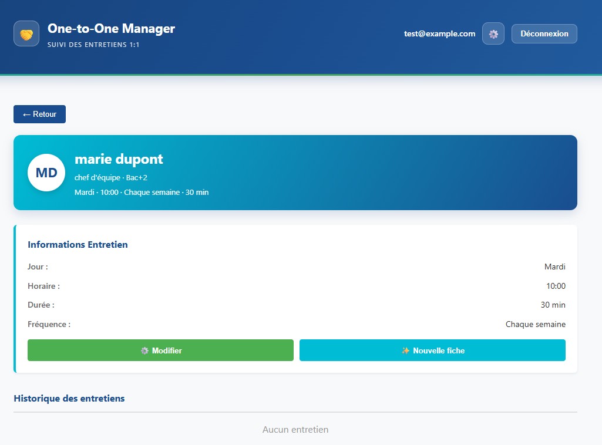Click the "Jour :" label
This screenshot has width=602, height=445.
point(38,267)
